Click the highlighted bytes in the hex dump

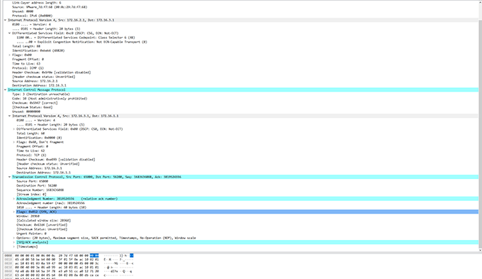(x=94, y=256)
